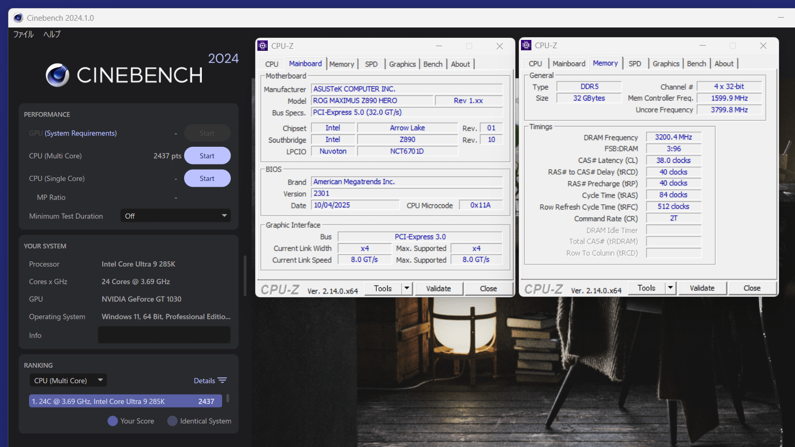Click the Cinebench logo icon in title bar

18,18
